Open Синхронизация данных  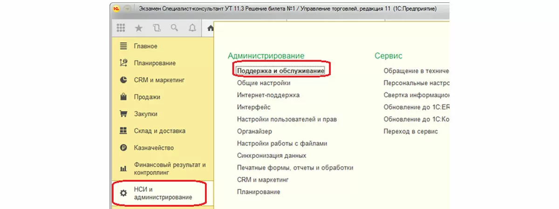point(271,155)
